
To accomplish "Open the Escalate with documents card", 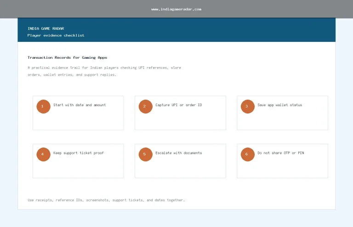I will coord(180,161).
